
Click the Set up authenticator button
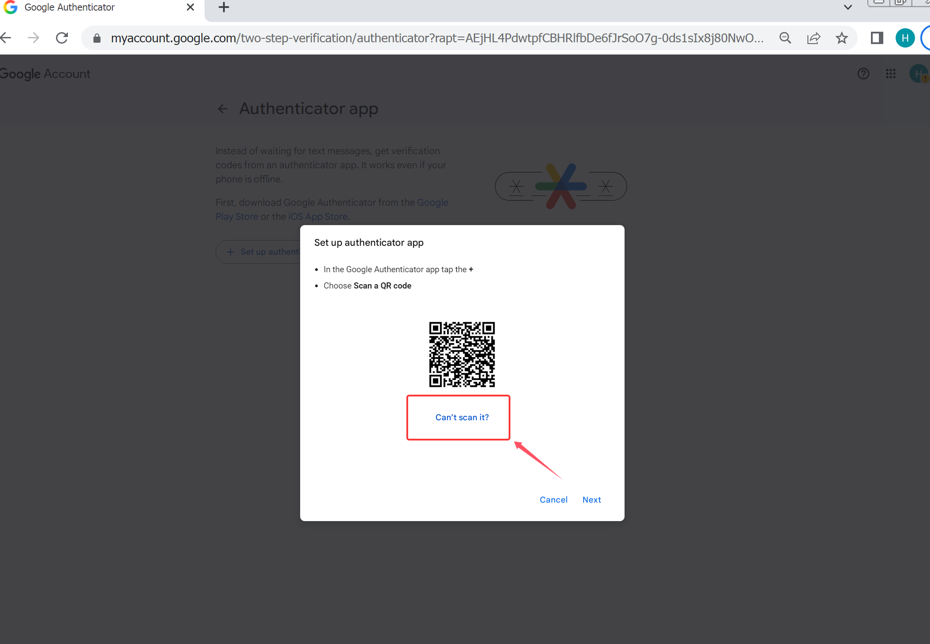click(x=258, y=252)
